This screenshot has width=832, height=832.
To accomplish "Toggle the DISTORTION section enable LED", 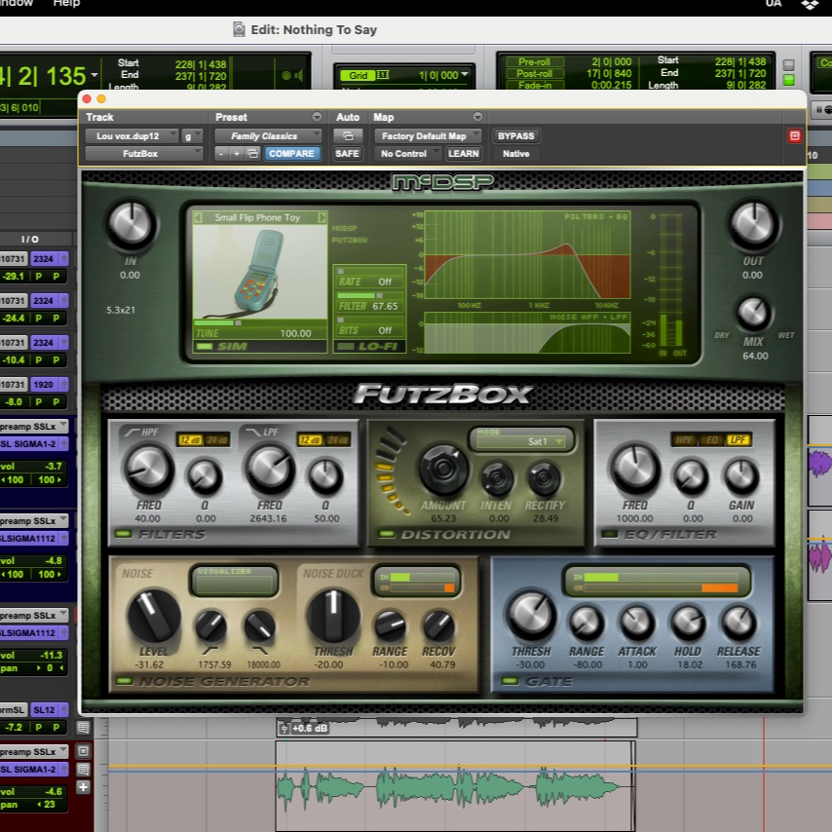I will 386,534.
